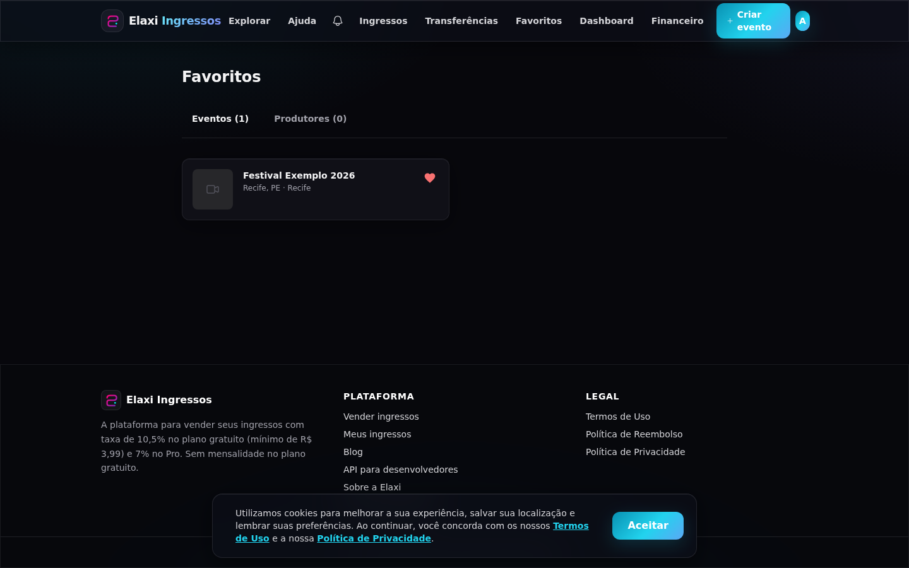Open Dashboard in the top navigation
Viewport: 909px width, 568px height.
(607, 21)
